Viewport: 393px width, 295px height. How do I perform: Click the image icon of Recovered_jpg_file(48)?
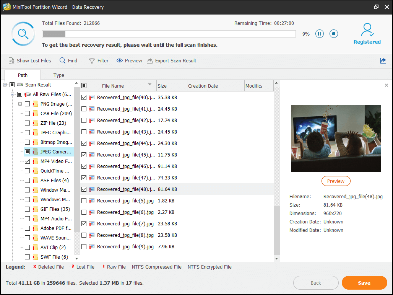point(92,189)
